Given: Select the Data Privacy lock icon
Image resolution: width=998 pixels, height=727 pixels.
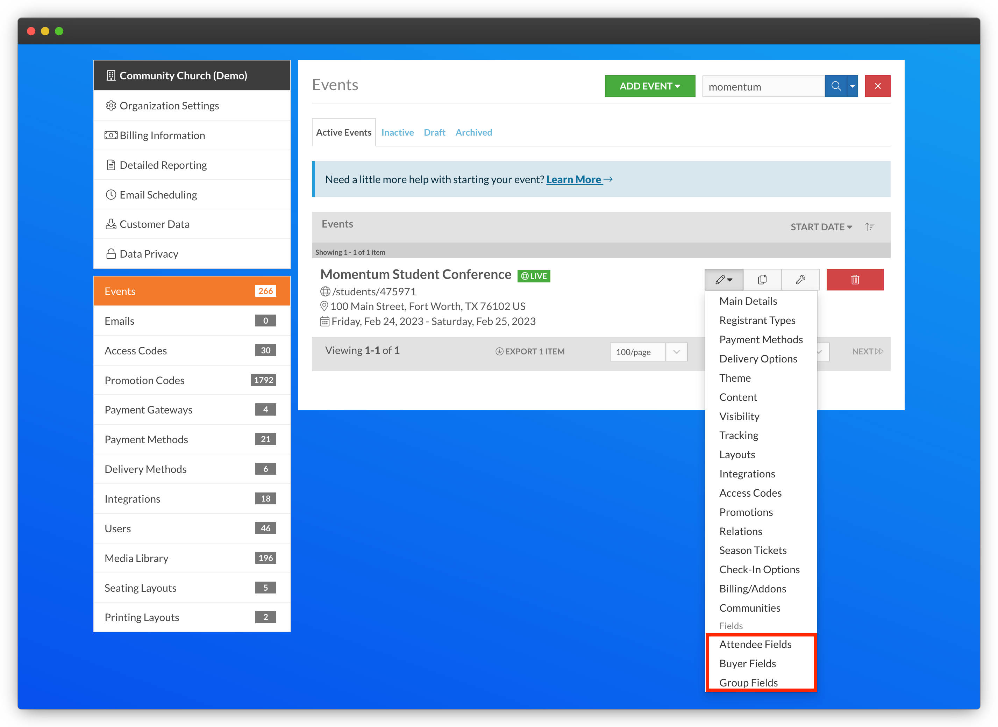Looking at the screenshot, I should [111, 253].
